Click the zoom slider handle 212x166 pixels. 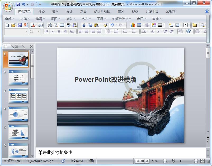click(x=174, y=161)
